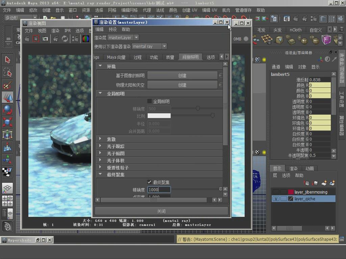Screen dimensions: 346x259
Task: Open render settings icon in Render View
Action: [75, 39]
